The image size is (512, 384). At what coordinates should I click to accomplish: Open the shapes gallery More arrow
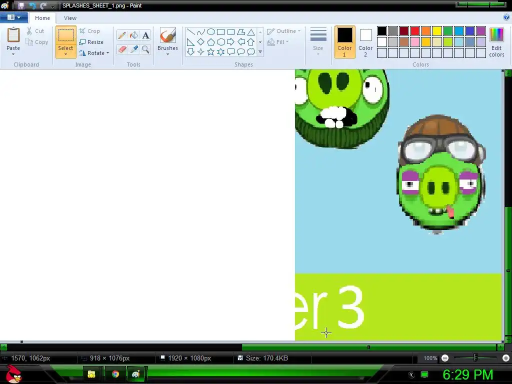coord(260,51)
